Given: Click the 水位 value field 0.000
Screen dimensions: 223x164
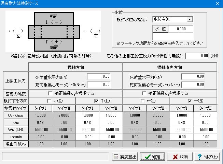Looking at the screenshot, I should pyautogui.click(x=181, y=29).
